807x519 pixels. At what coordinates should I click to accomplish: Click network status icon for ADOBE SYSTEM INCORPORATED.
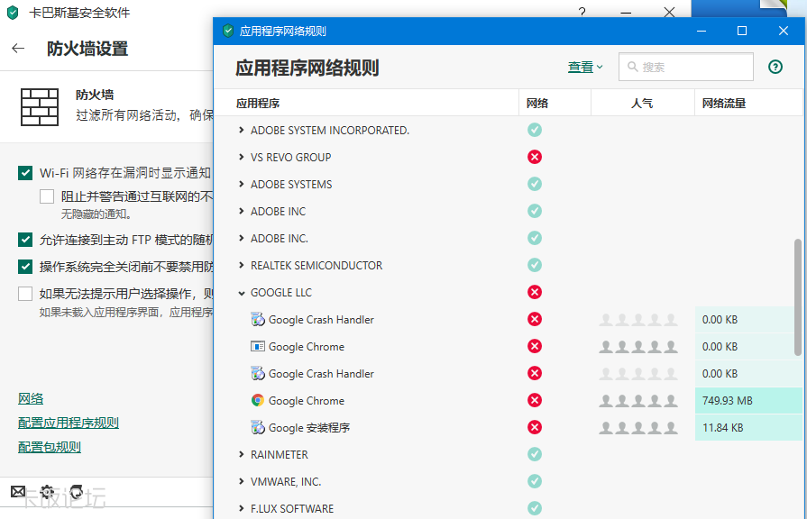click(x=535, y=130)
